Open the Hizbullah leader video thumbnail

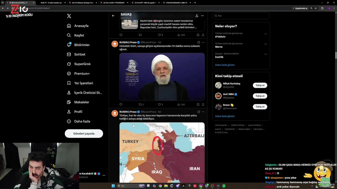coord(162,77)
